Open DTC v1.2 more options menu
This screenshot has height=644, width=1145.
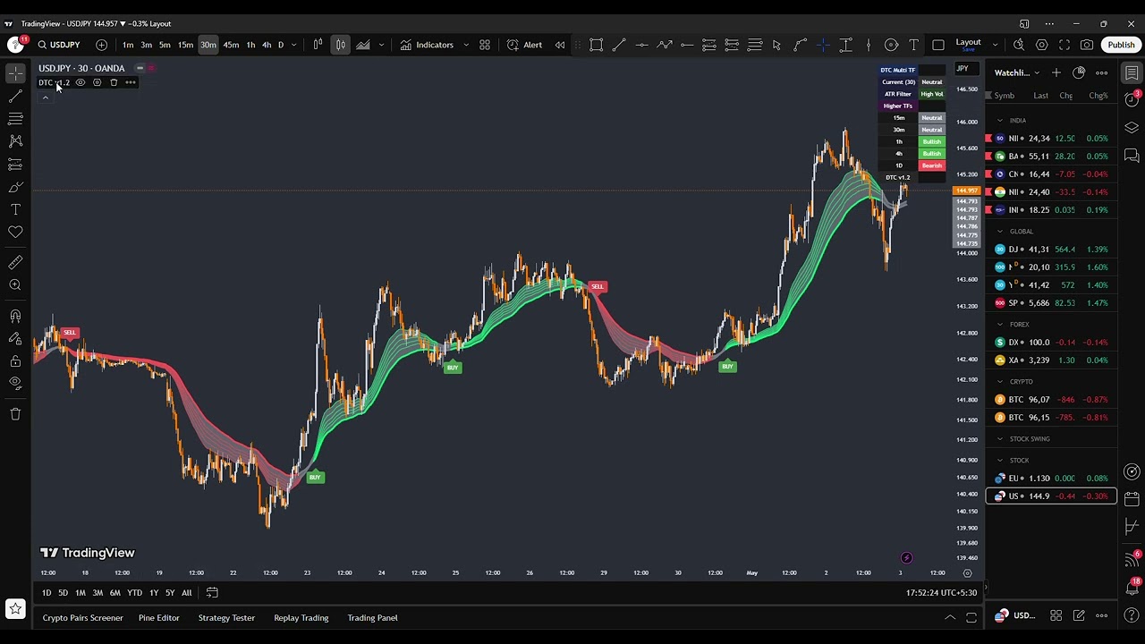131,82
